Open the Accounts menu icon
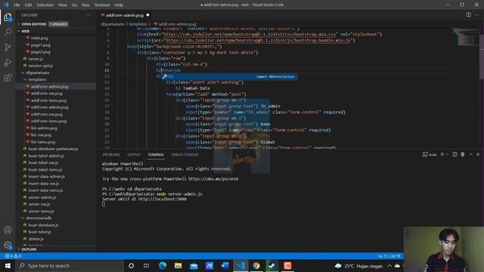This screenshot has height=272, width=484. (8, 230)
